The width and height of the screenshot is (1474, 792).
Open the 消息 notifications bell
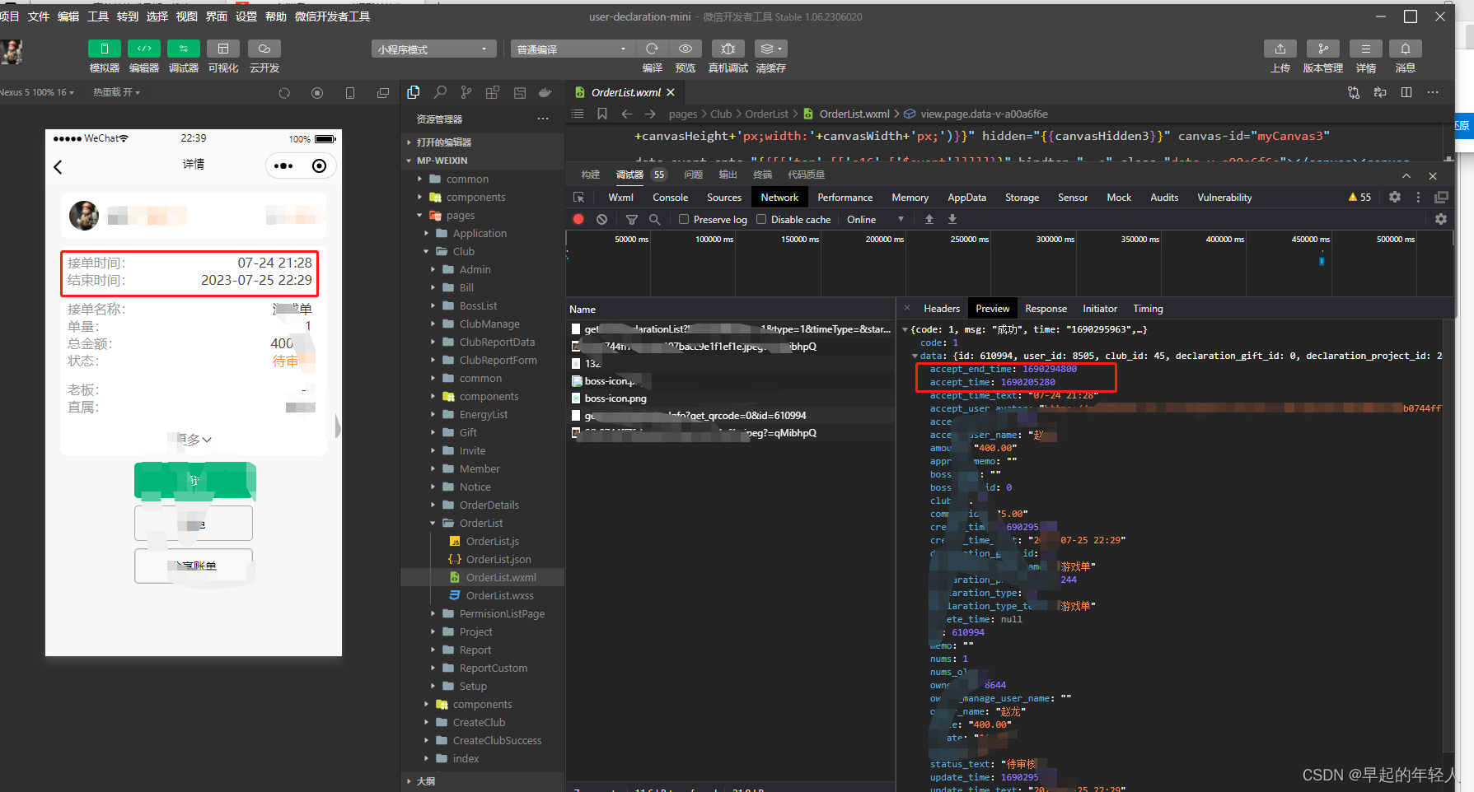[x=1406, y=49]
